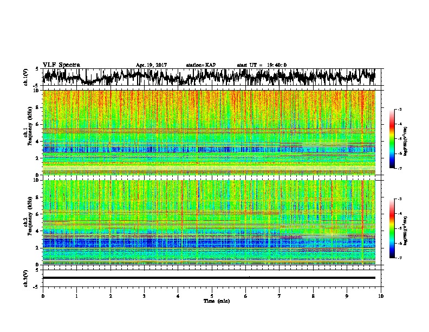This screenshot has height=332, width=429.
Task: Click the "ch.3(V)" axis label
Action: (25, 278)
